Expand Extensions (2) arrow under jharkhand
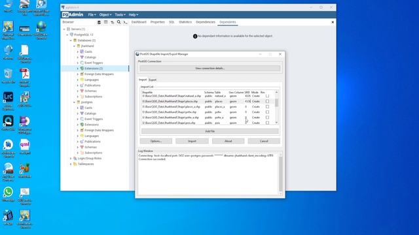This screenshot has height=235, width=419. click(78, 69)
